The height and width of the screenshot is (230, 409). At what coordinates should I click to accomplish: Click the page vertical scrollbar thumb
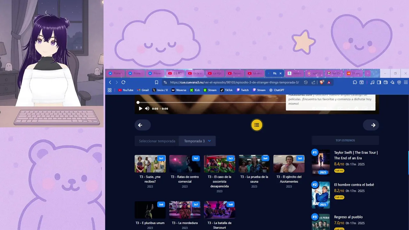point(408,163)
